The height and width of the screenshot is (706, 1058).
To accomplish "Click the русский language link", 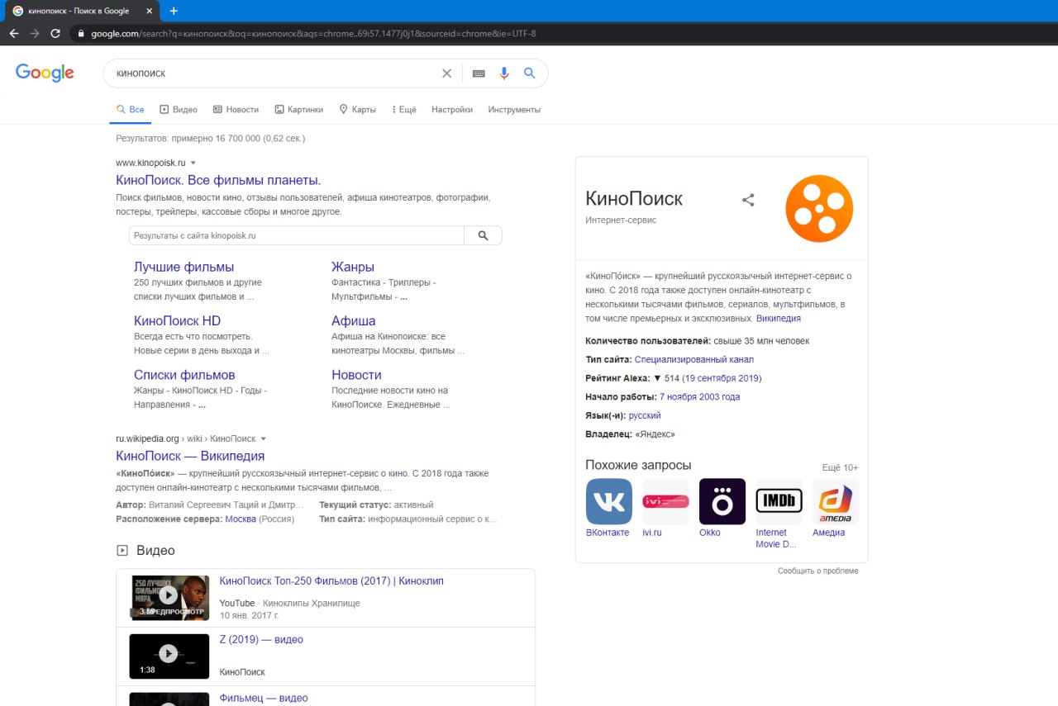I will 645,415.
